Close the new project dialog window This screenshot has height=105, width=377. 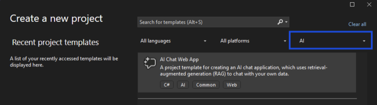tap(369, 4)
